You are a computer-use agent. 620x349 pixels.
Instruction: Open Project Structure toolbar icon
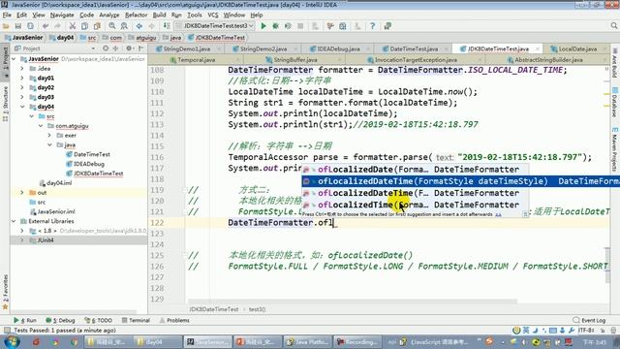point(343,26)
